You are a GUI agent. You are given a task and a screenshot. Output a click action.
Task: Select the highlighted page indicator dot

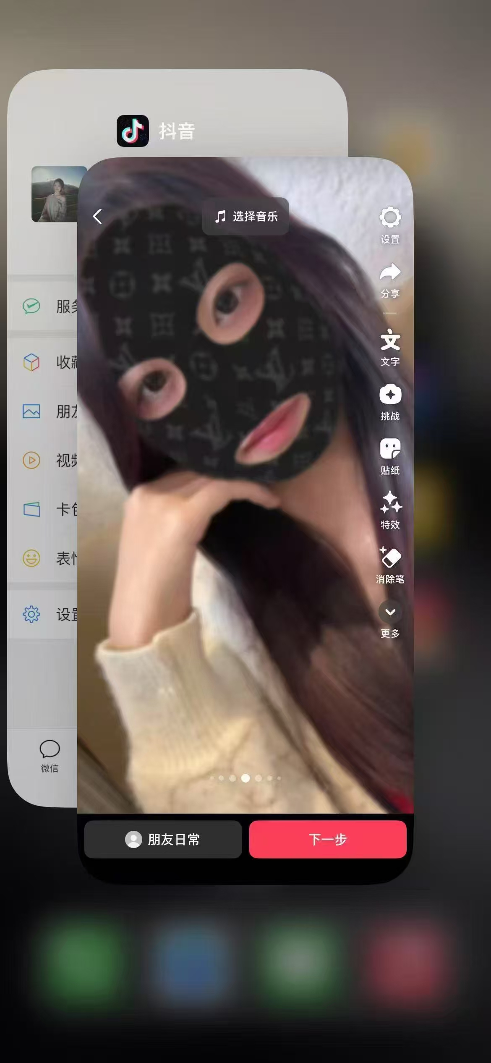point(245,778)
